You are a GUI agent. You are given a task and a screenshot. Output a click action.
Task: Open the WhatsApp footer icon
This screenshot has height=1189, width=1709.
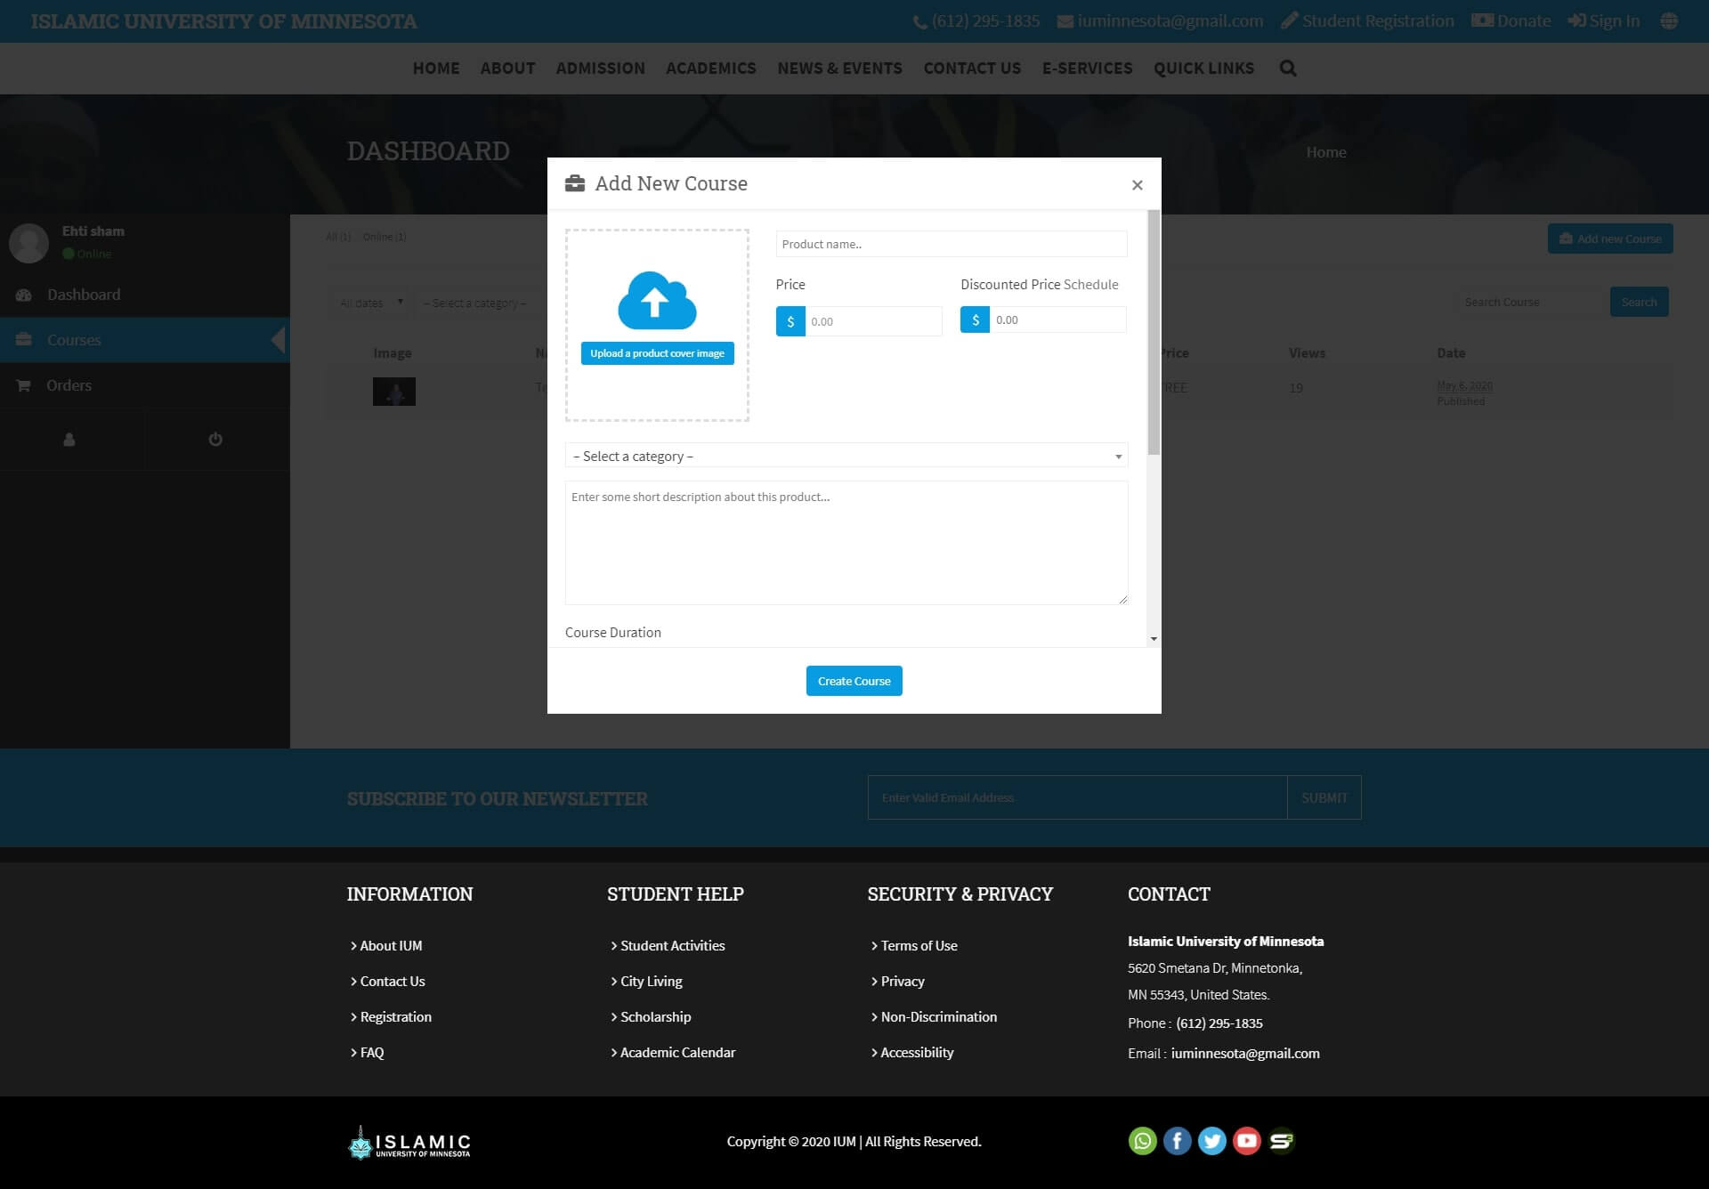(x=1142, y=1141)
